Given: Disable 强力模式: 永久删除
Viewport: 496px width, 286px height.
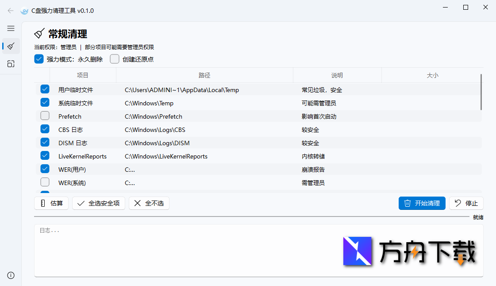Looking at the screenshot, I should tap(39, 58).
